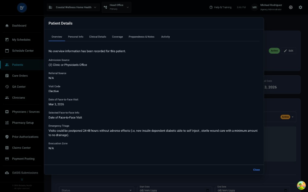Click the QA Center history icon
This screenshot has height=192, width=308.
(7, 87)
